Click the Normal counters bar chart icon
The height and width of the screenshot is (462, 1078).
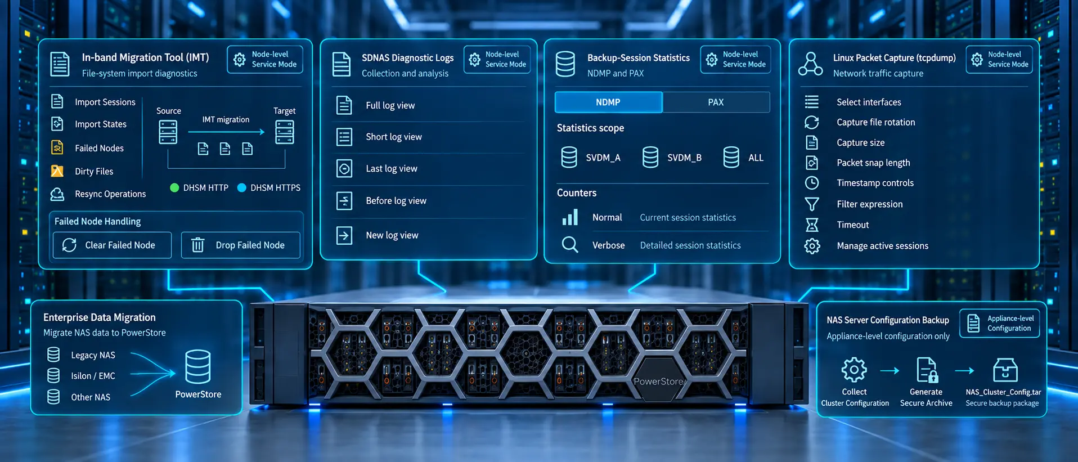coord(570,217)
